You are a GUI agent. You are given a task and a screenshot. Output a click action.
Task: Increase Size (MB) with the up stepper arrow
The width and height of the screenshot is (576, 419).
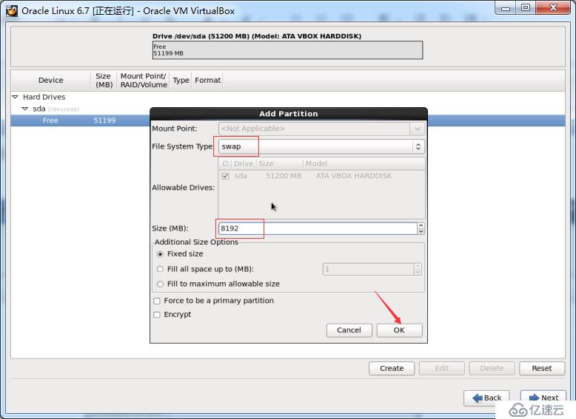click(x=421, y=225)
